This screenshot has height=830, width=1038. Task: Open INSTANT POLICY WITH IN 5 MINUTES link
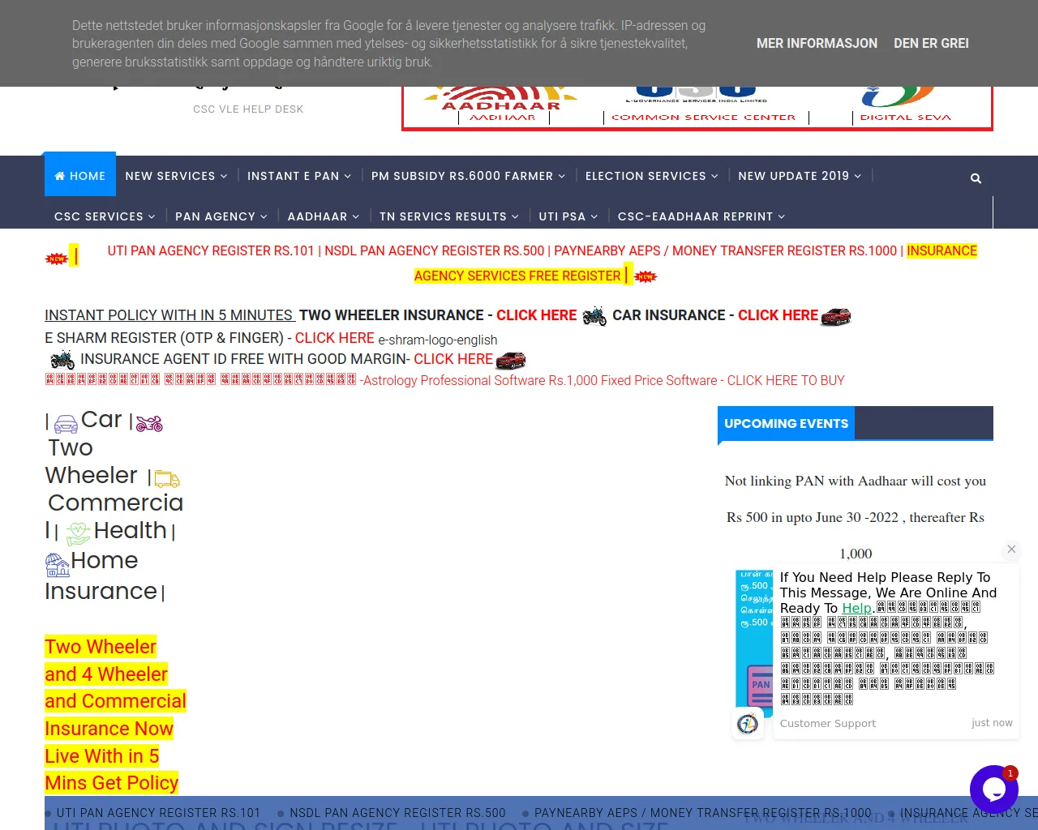[x=169, y=315]
